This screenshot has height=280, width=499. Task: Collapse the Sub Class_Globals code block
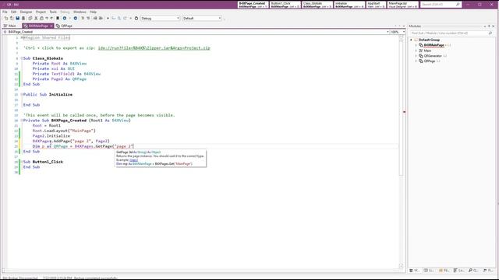(22, 58)
